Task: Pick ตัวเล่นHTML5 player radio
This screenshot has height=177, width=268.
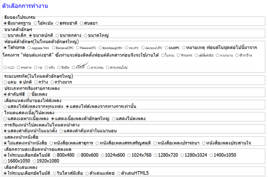Action: [x=119, y=173]
